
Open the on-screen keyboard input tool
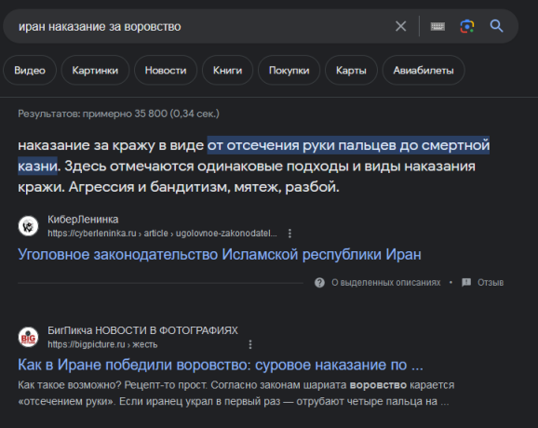pos(437,26)
